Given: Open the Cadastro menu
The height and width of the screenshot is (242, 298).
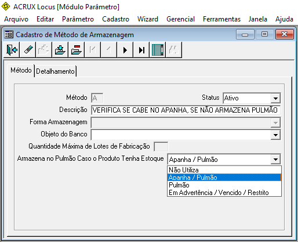Looking at the screenshot, I should tap(115, 19).
